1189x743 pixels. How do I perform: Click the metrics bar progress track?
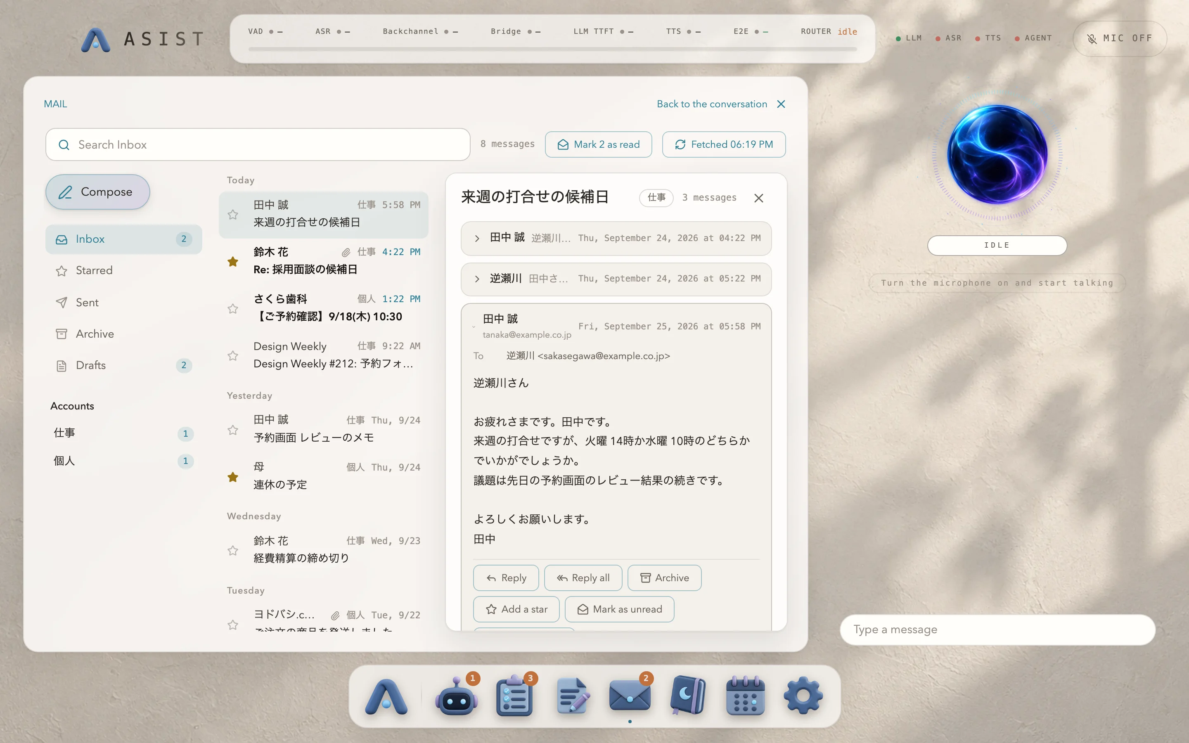click(552, 49)
